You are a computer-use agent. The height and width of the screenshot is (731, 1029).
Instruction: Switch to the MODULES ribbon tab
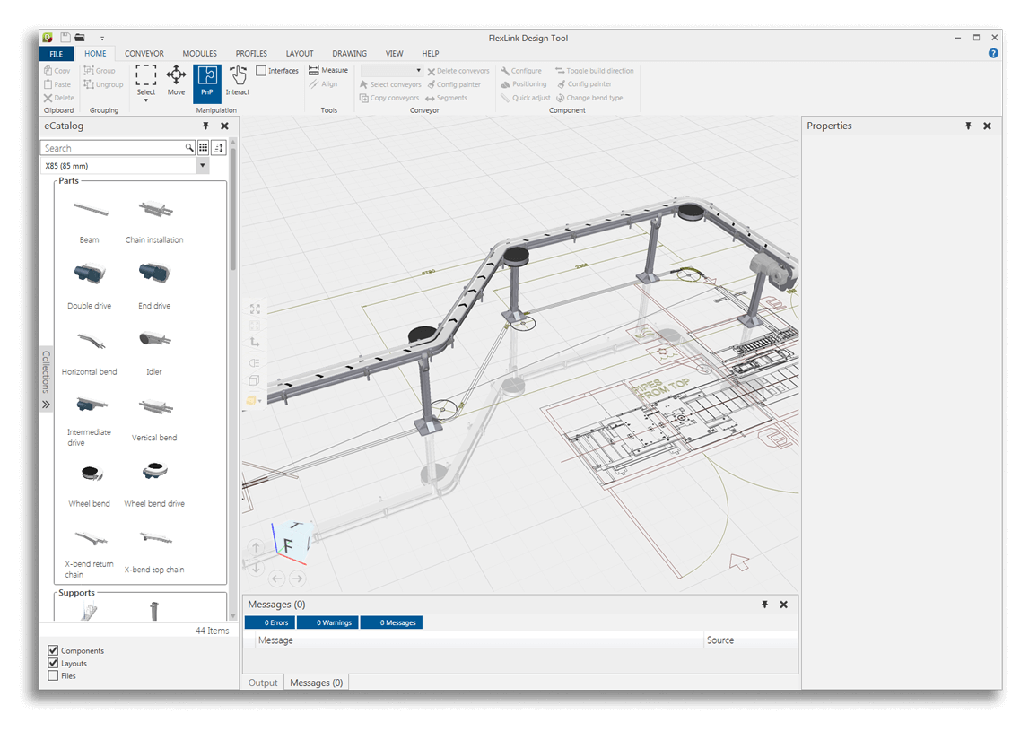tap(199, 54)
